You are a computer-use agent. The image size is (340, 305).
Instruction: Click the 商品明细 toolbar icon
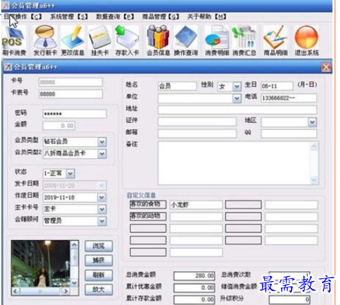click(276, 41)
